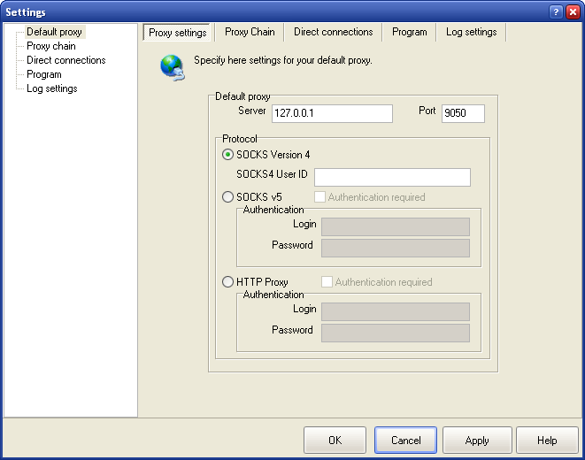Select Log settings in the left tree

pyautogui.click(x=51, y=88)
